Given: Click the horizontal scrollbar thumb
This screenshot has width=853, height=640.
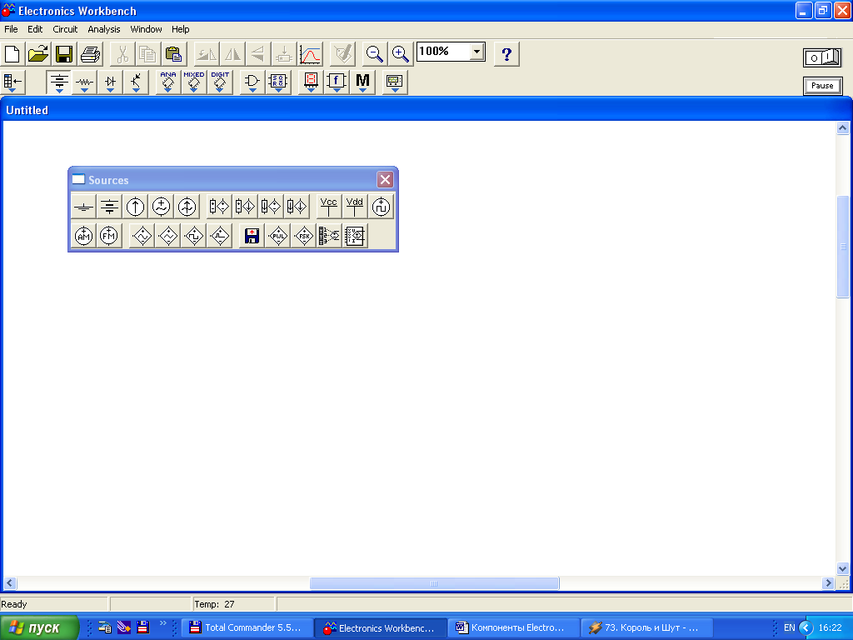Looking at the screenshot, I should coord(434,583).
